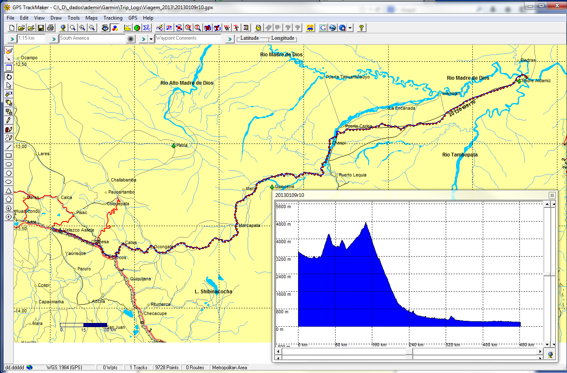Click the globe icon in profile window
Screen dimensions: 567x373
551,355
